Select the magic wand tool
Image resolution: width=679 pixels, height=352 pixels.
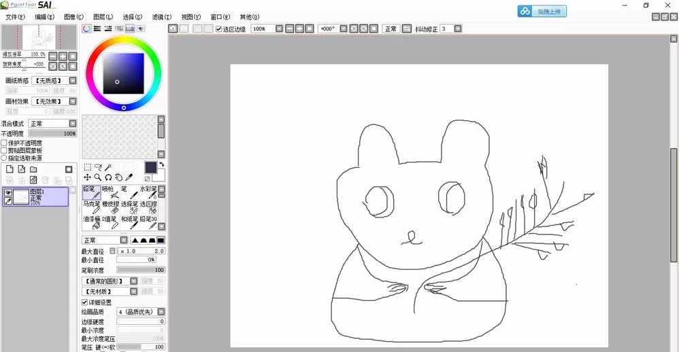108,167
